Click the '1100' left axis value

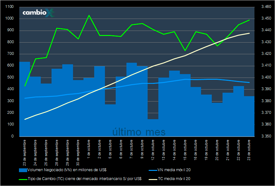click(9, 7)
